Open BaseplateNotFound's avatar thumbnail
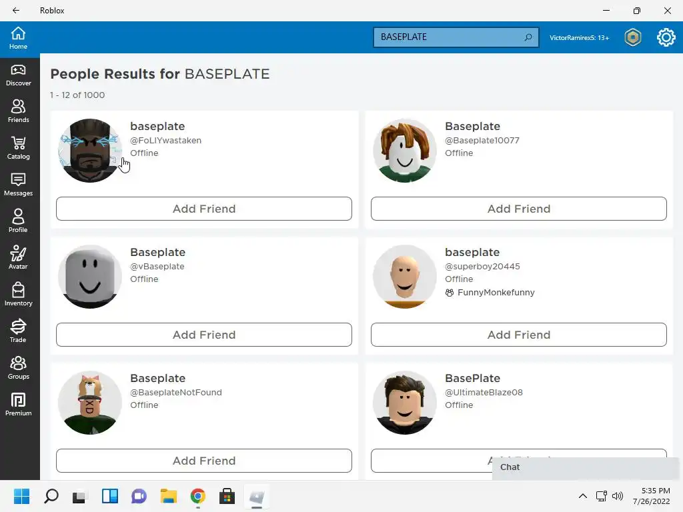 (x=90, y=403)
